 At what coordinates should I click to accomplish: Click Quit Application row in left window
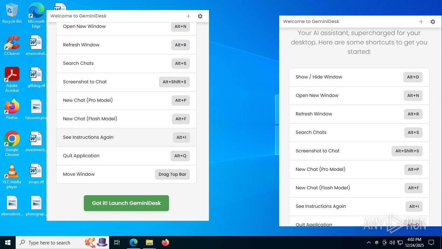click(x=126, y=156)
